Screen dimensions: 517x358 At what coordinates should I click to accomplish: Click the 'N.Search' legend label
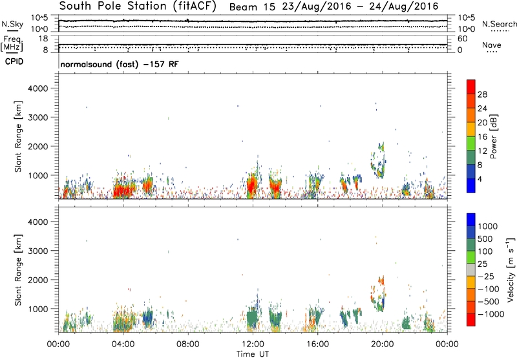pyautogui.click(x=499, y=24)
